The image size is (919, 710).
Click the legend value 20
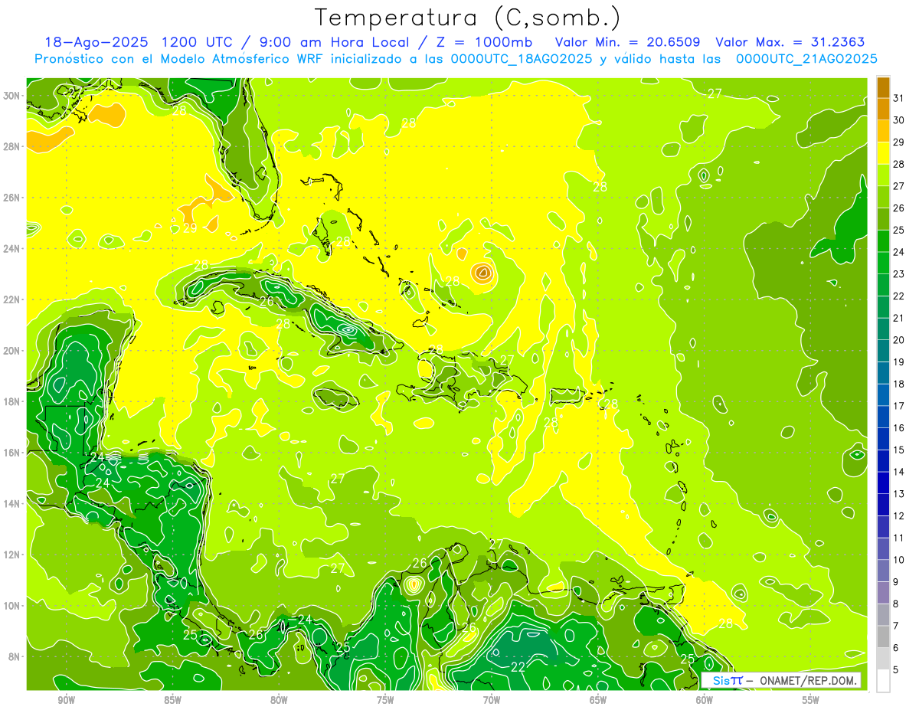(x=899, y=340)
